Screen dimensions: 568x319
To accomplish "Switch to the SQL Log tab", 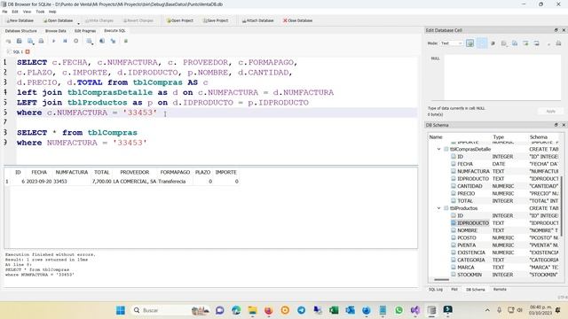I will coord(436,290).
